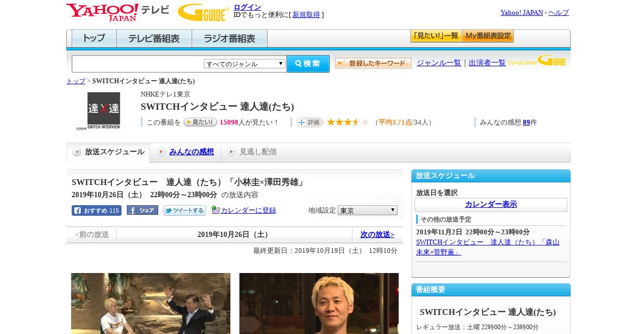Viewport: 637px width, 334px height.
Task: Click カレンダーに登録 link
Action: pyautogui.click(x=248, y=210)
